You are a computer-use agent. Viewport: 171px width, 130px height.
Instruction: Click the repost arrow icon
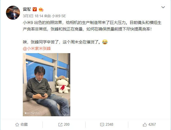click(60, 125)
